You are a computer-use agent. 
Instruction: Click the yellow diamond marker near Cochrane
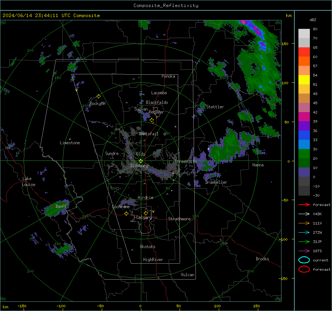coord(127,213)
